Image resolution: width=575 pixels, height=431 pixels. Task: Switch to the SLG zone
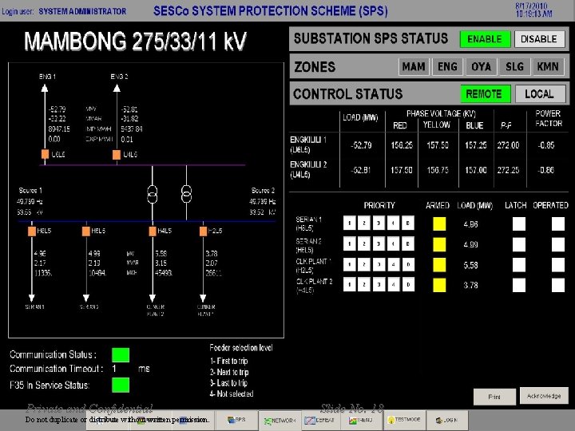pos(515,67)
